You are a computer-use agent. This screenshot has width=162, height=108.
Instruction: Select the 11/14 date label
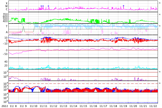(x=73, y=106)
